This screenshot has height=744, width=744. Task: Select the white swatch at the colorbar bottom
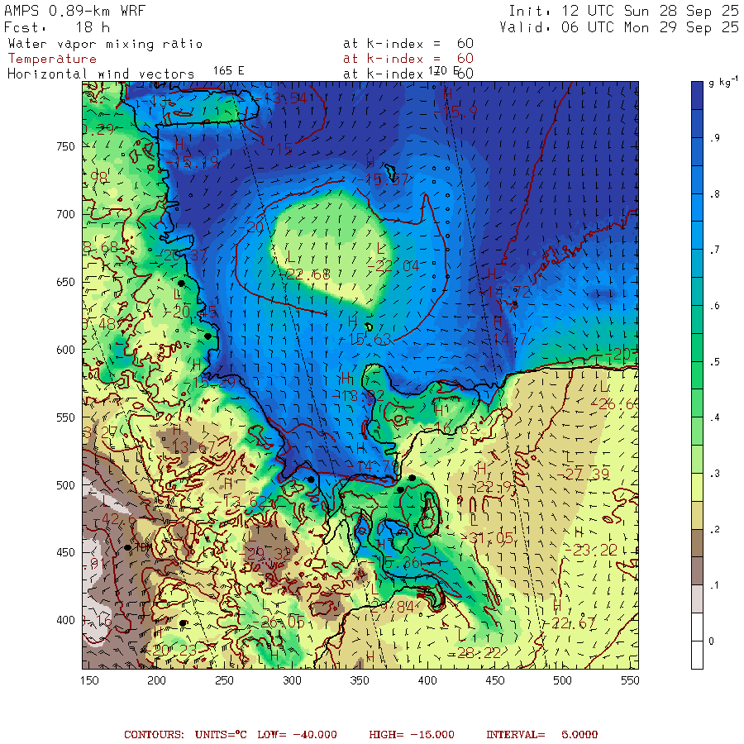[x=703, y=654]
